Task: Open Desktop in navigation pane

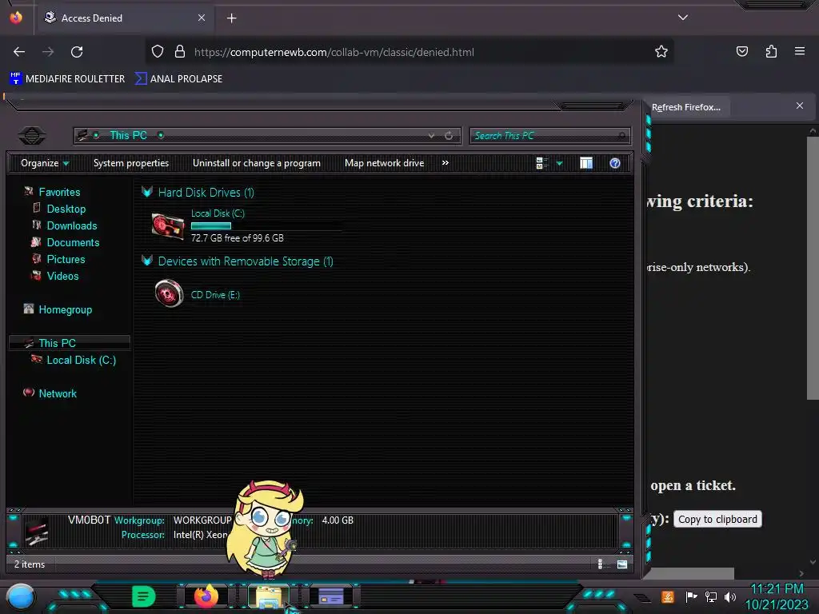Action: tap(66, 209)
